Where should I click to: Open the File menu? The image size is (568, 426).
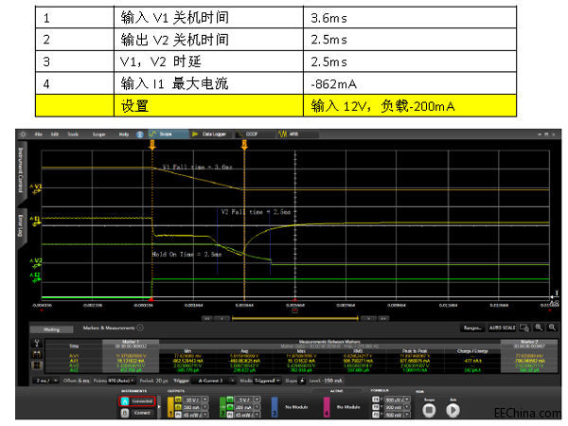38,134
